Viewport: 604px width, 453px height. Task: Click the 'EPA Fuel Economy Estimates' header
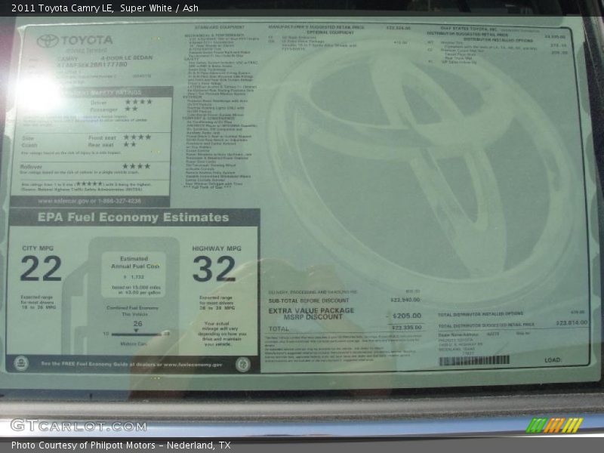[134, 217]
